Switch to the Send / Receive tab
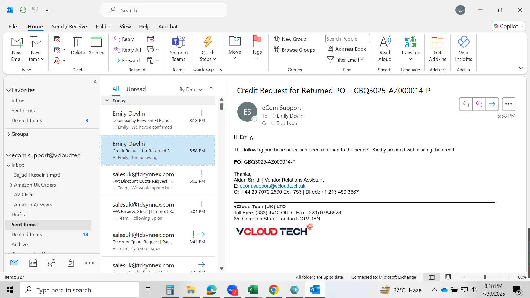 click(69, 26)
